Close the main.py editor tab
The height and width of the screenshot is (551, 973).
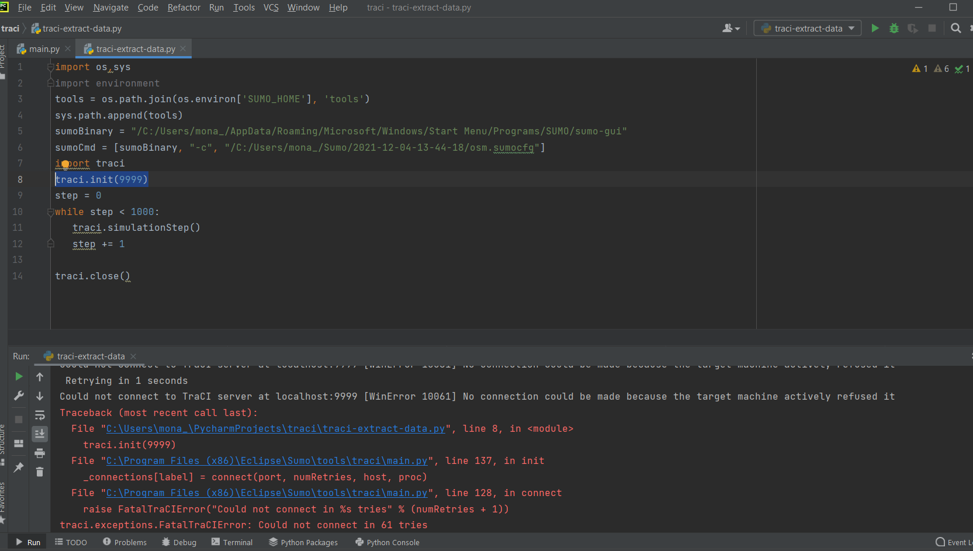tap(68, 48)
